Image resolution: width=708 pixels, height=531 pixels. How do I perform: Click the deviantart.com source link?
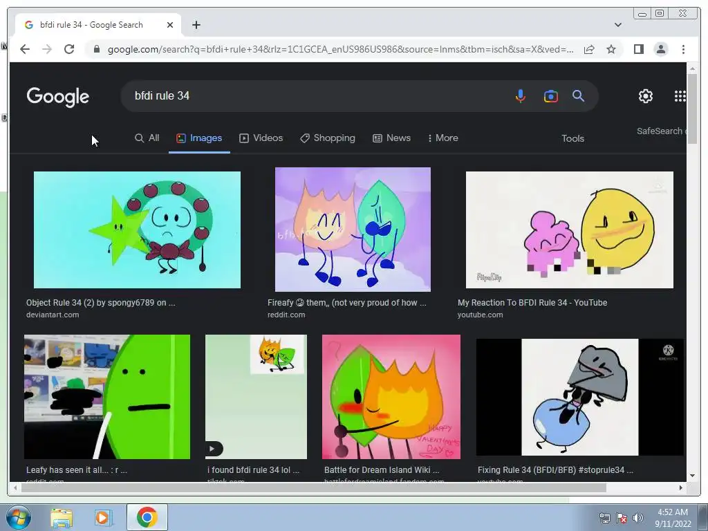(53, 315)
